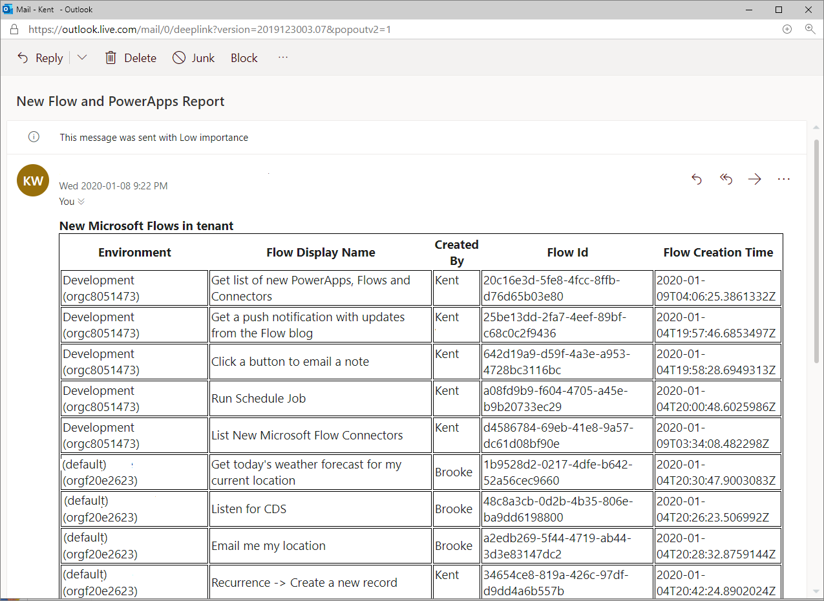Click the info icon on the importance banner

point(33,137)
